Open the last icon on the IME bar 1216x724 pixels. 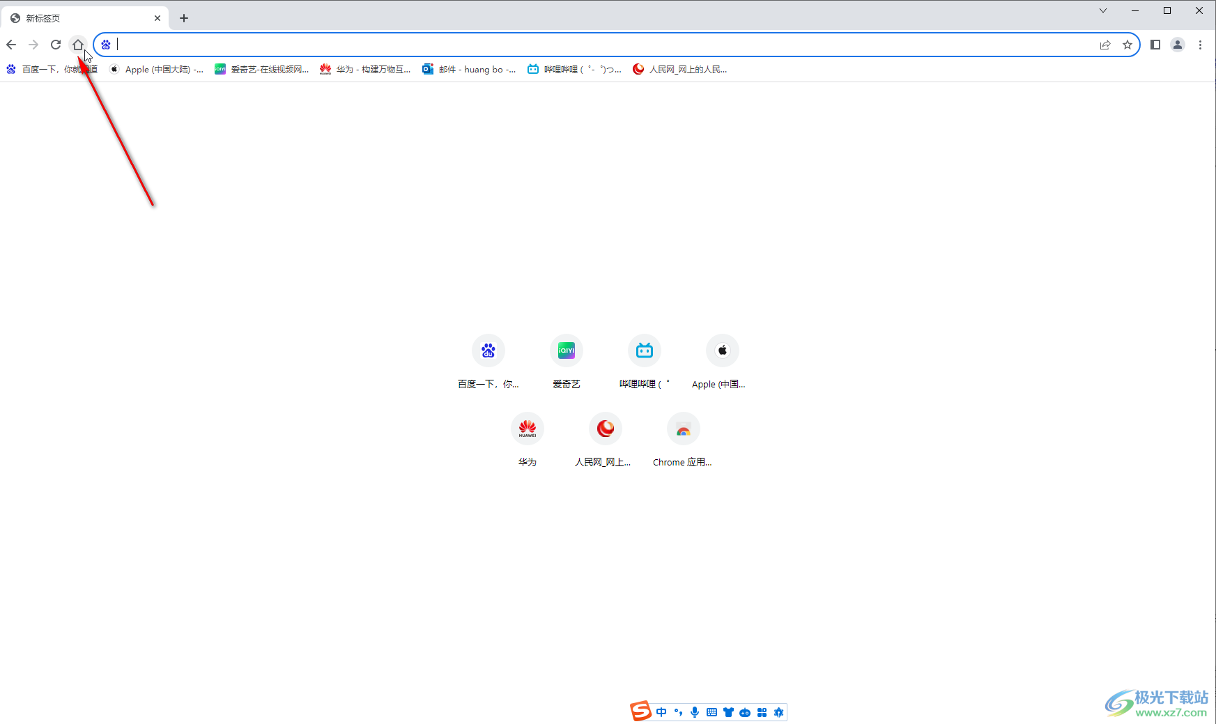[x=778, y=712]
